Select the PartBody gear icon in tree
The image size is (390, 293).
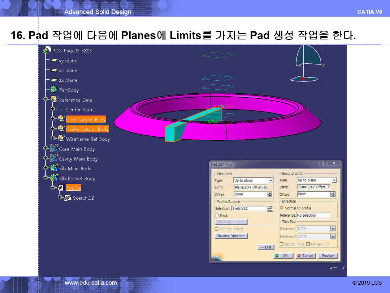tap(54, 90)
